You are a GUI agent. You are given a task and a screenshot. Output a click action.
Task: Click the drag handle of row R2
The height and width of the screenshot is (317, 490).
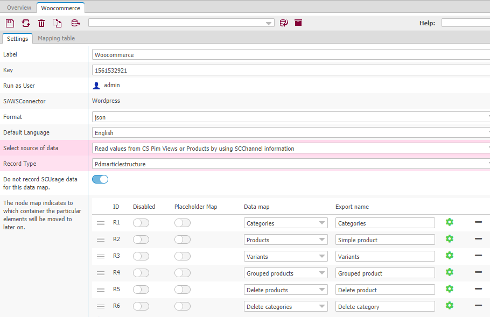(101, 239)
